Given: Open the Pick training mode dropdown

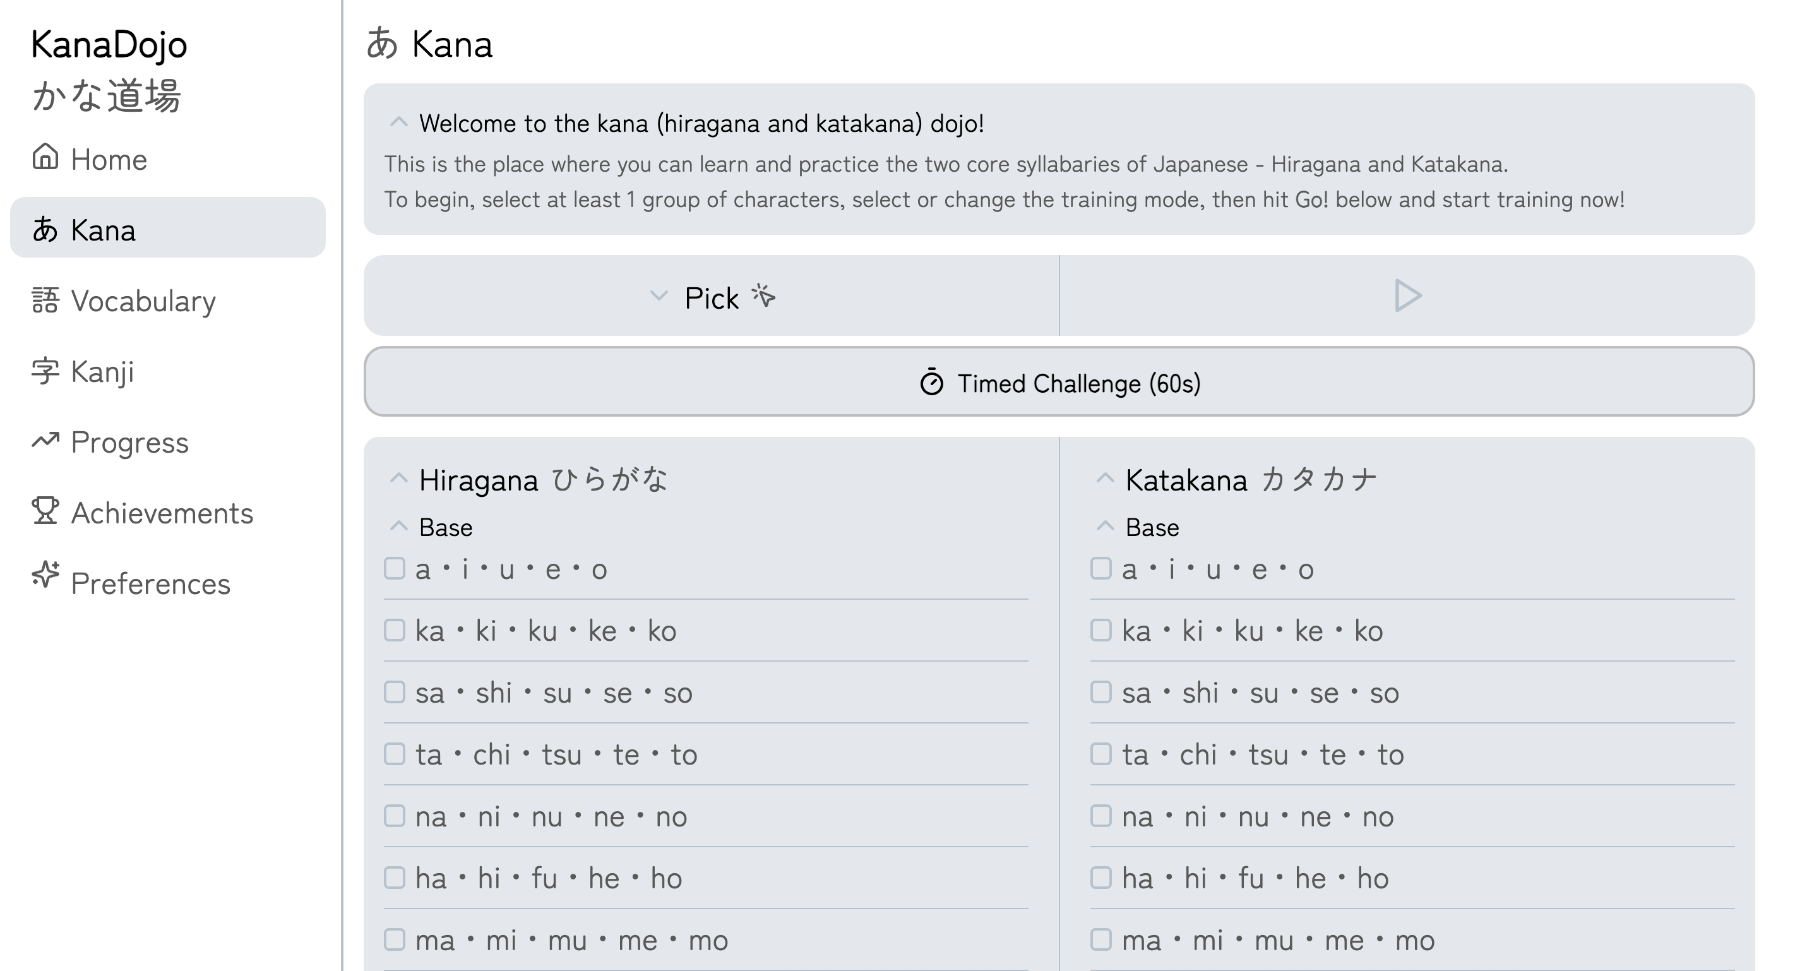Looking at the screenshot, I should point(712,296).
